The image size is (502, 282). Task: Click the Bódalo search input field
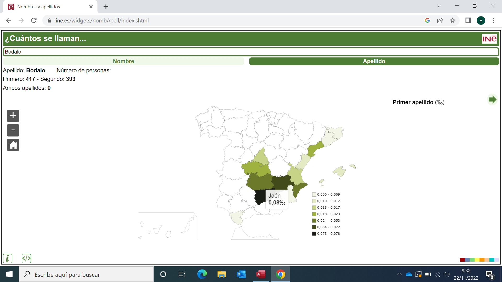tap(250, 52)
